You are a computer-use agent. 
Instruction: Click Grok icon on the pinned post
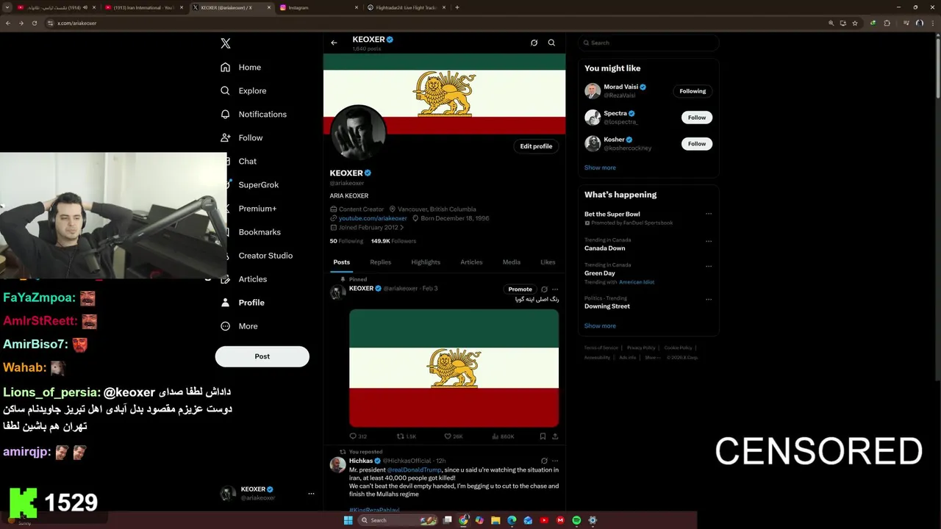point(544,289)
